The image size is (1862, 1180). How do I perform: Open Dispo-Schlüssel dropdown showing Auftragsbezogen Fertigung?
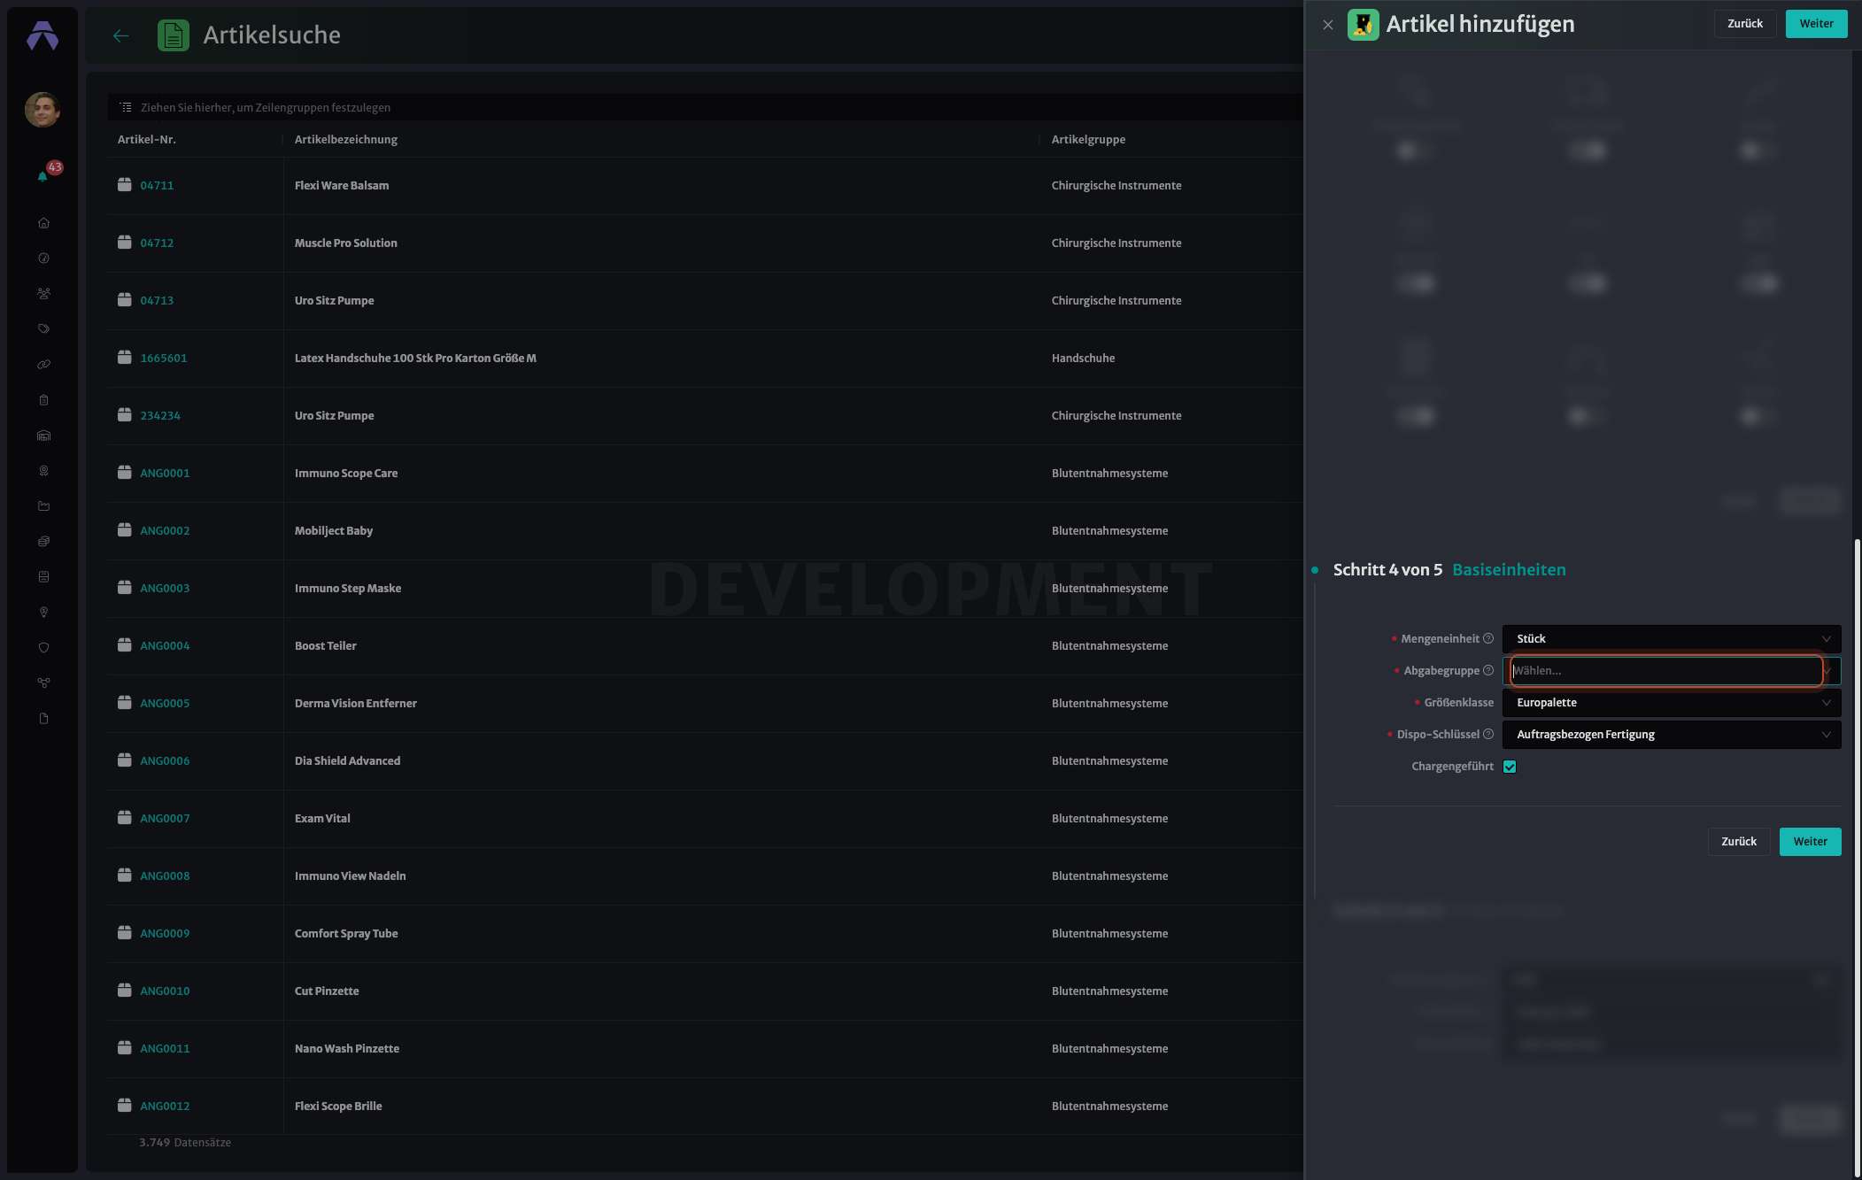pyautogui.click(x=1672, y=735)
